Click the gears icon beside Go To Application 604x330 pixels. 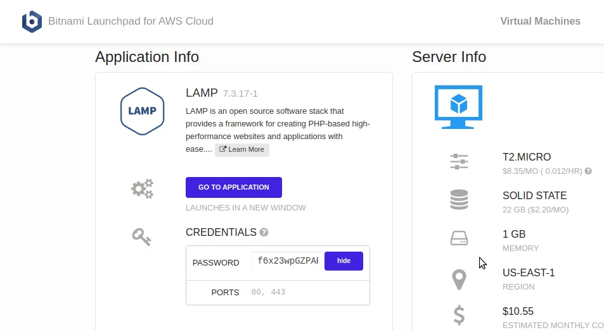[142, 188]
